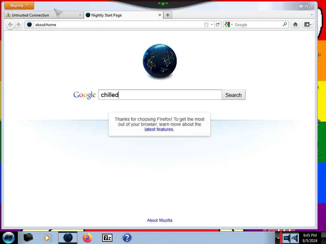Open the Help question mark taskbar icon

click(127, 238)
